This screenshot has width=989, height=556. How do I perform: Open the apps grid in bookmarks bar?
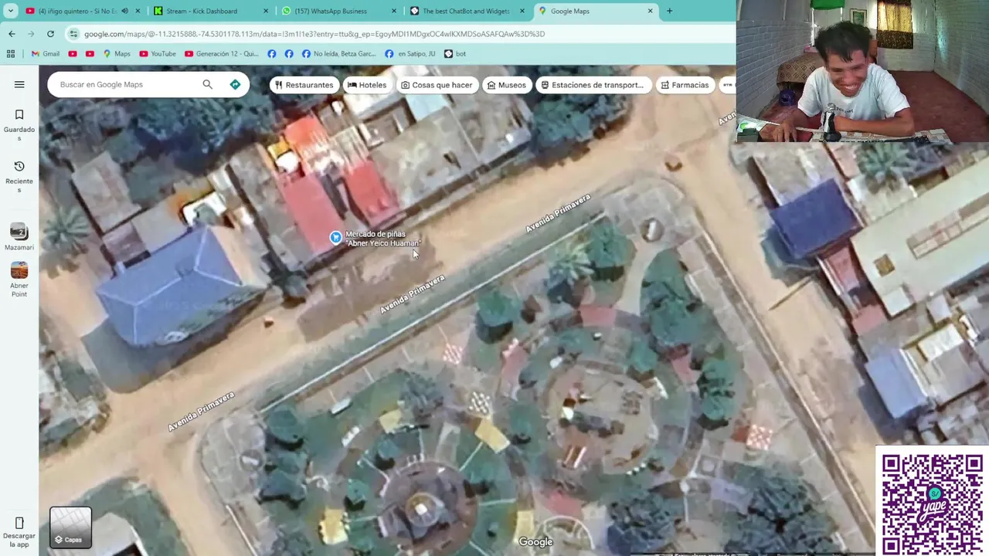coord(11,53)
